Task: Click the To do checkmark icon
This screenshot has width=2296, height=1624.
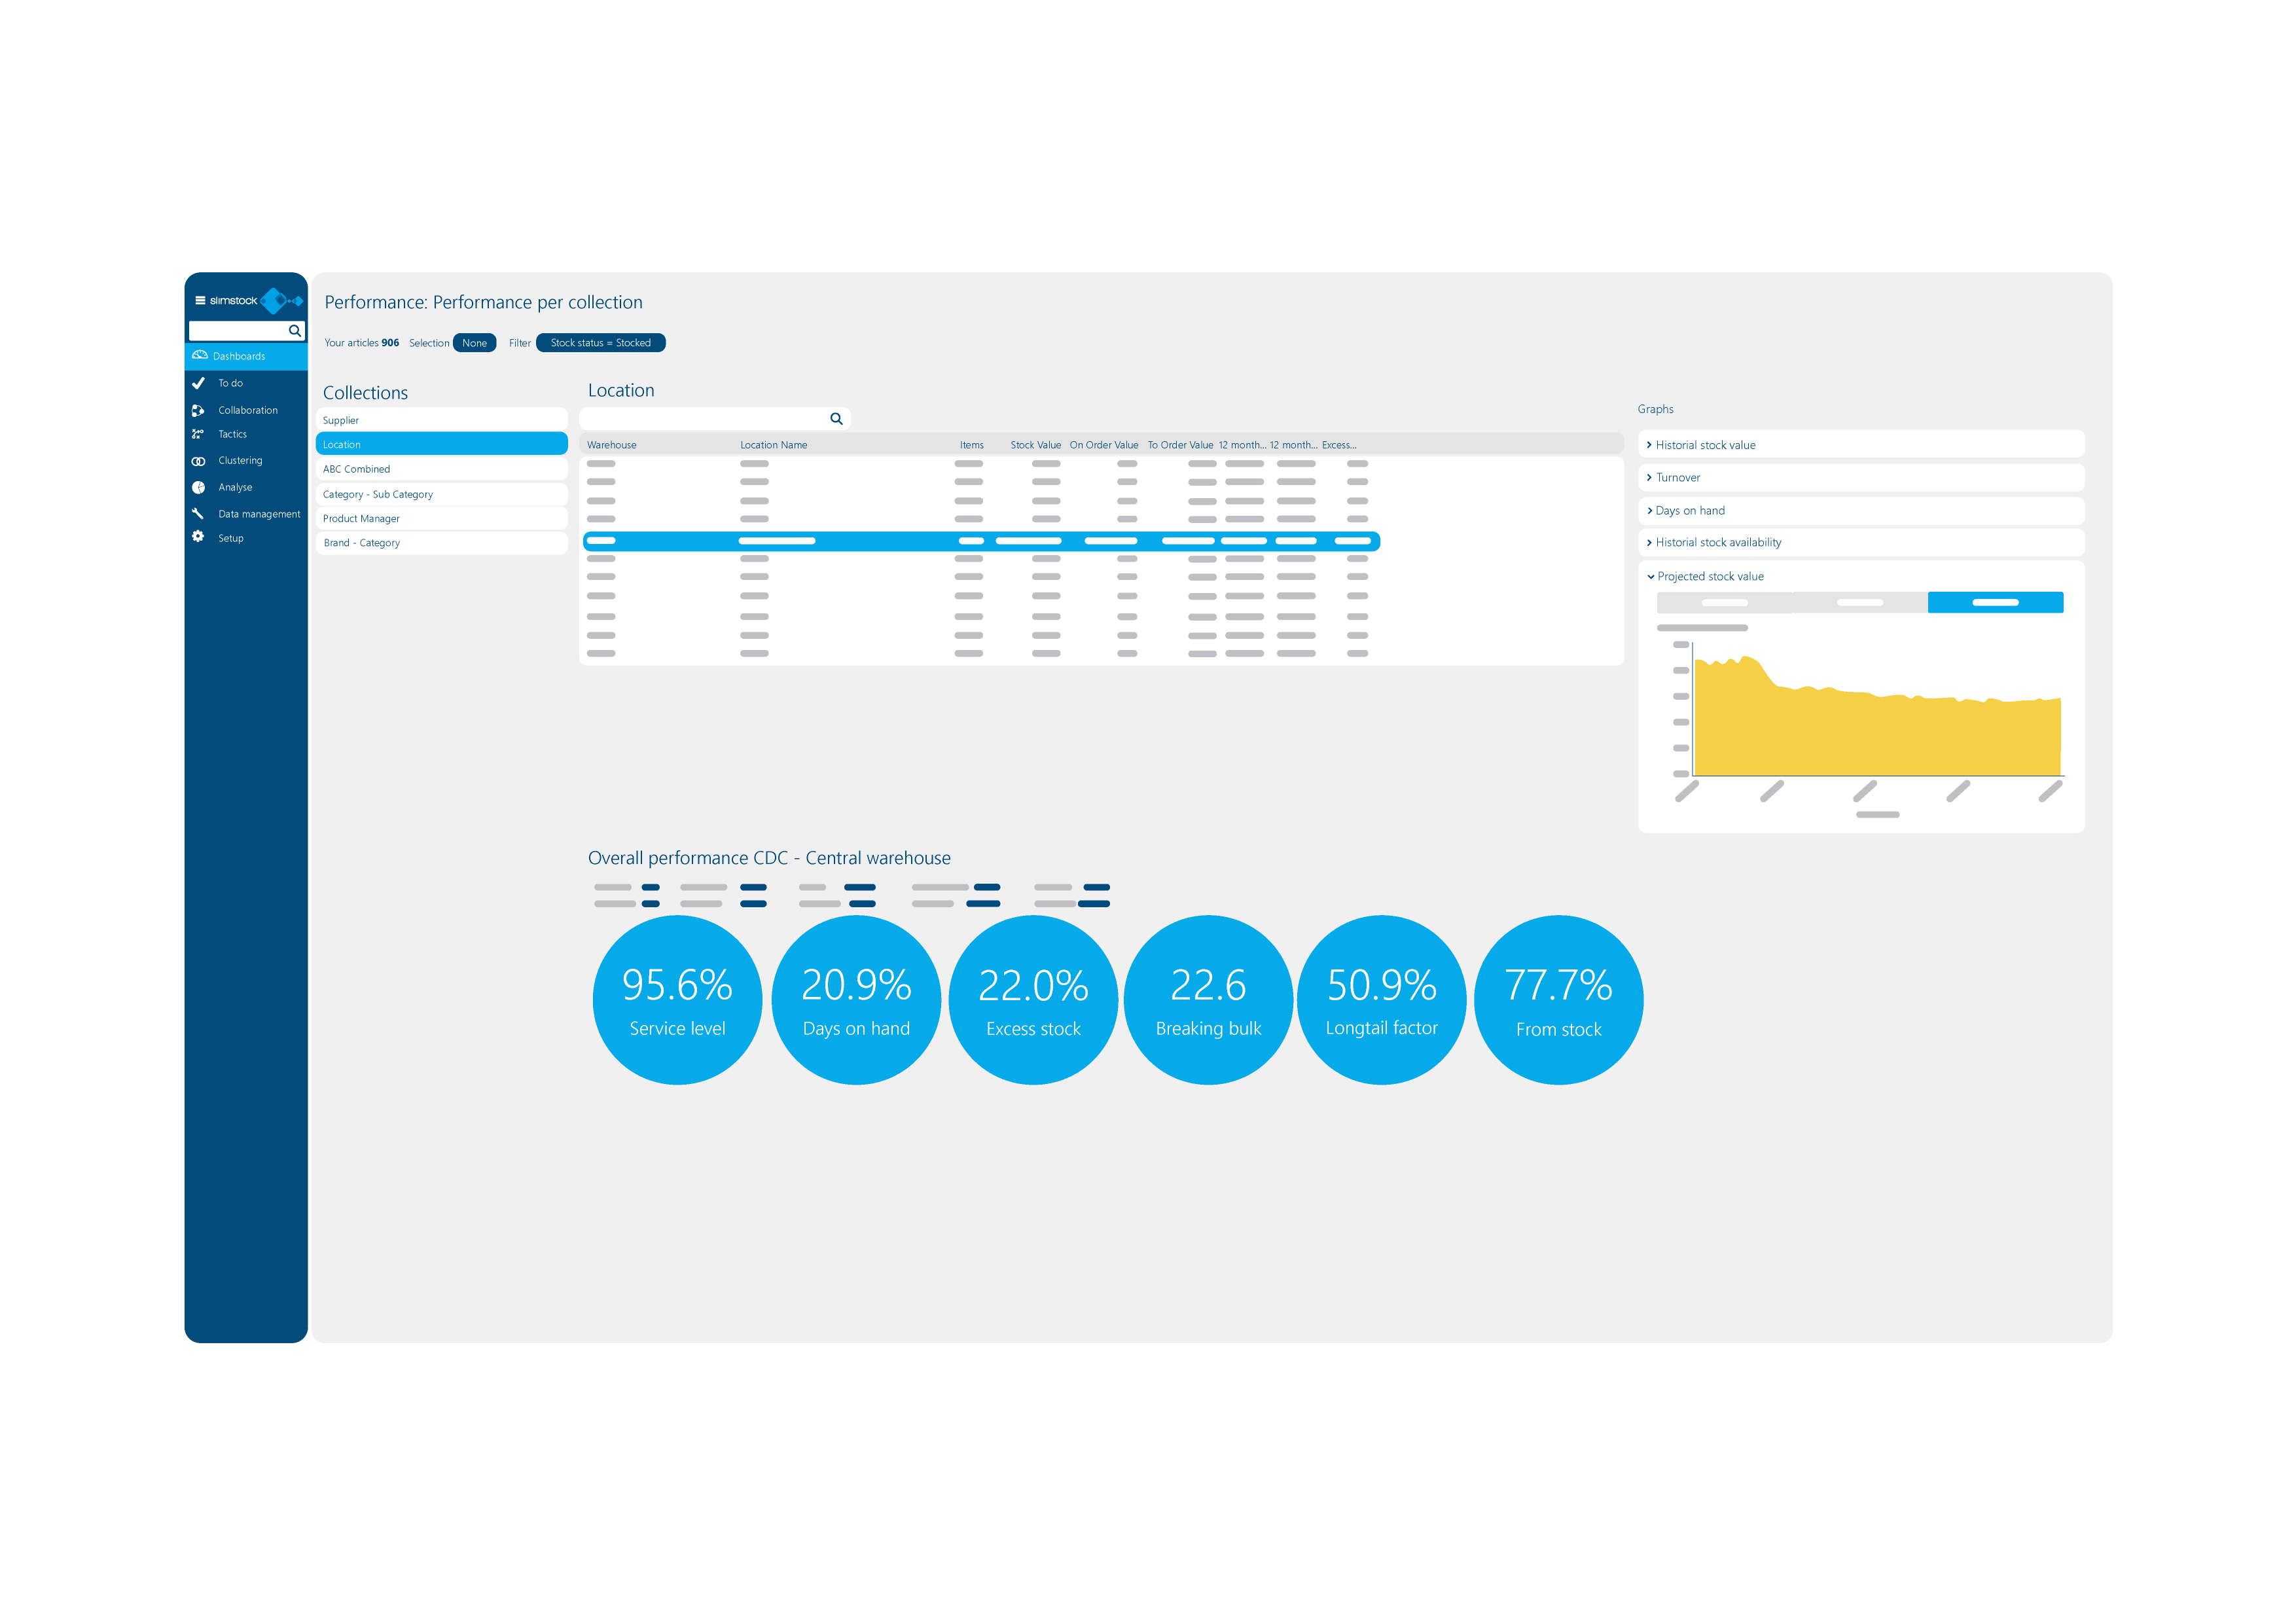Action: [x=198, y=383]
